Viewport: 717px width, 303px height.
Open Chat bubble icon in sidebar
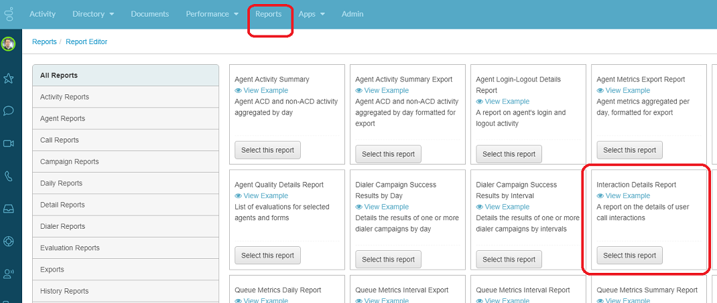(8, 111)
